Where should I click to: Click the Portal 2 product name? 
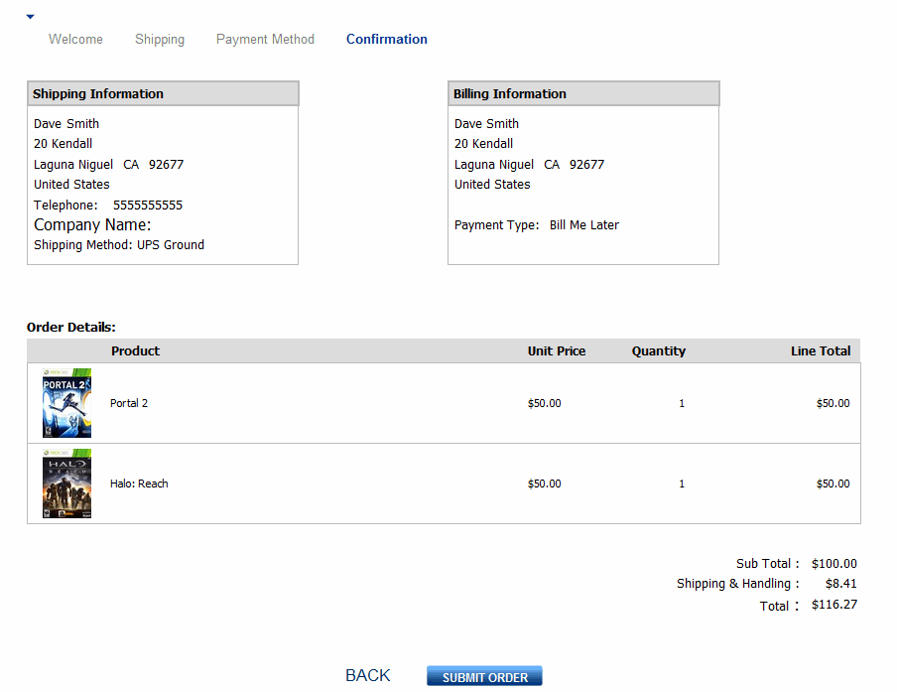(129, 403)
